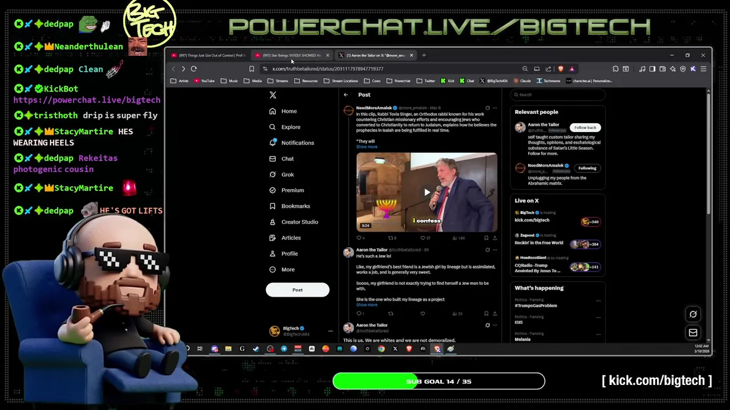
Task: Open Google Chrome from the taskbar
Action: click(381, 348)
